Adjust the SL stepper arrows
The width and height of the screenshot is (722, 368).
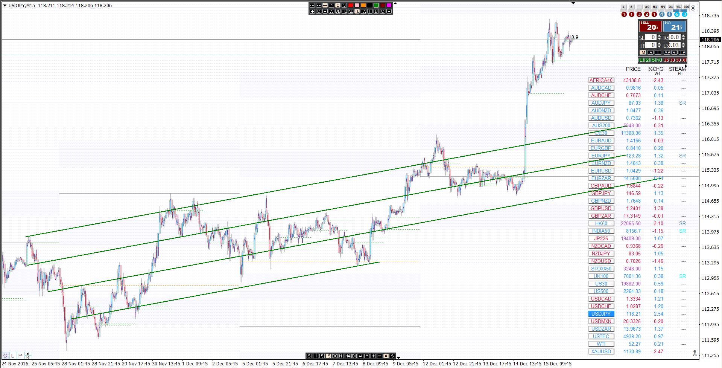point(659,37)
